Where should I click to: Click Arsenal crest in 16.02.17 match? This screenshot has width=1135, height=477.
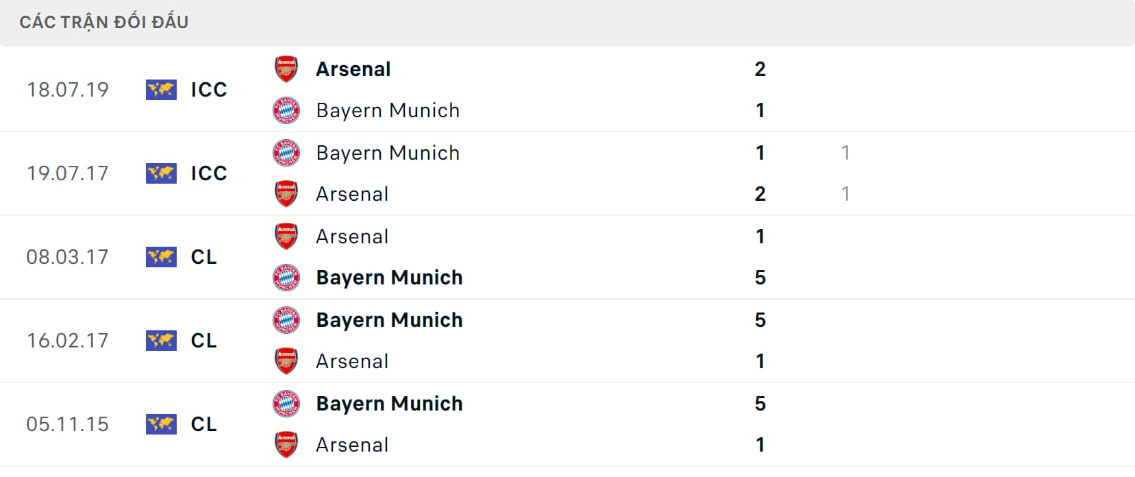coord(286,361)
